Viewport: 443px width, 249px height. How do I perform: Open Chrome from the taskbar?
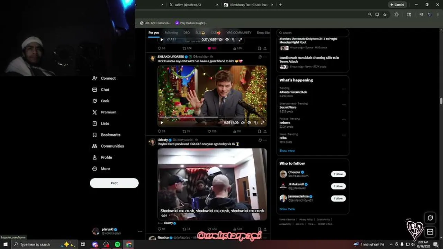coord(129,245)
